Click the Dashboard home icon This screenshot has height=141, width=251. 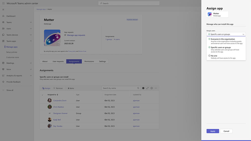(3, 16)
